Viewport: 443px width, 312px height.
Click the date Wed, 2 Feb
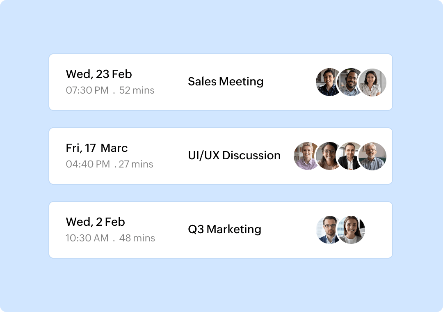tap(96, 222)
